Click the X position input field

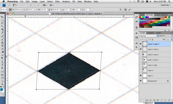[18, 10]
